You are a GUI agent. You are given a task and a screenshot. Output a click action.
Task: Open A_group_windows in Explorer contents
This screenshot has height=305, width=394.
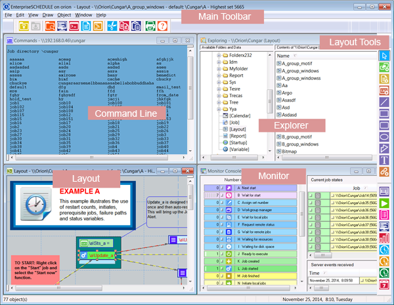pos(300,71)
